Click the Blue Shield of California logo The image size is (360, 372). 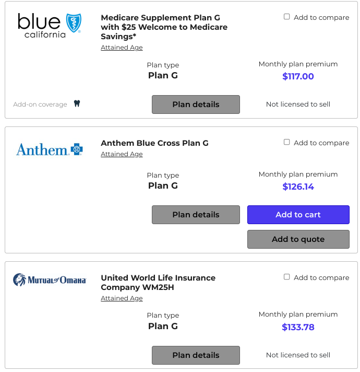(49, 25)
